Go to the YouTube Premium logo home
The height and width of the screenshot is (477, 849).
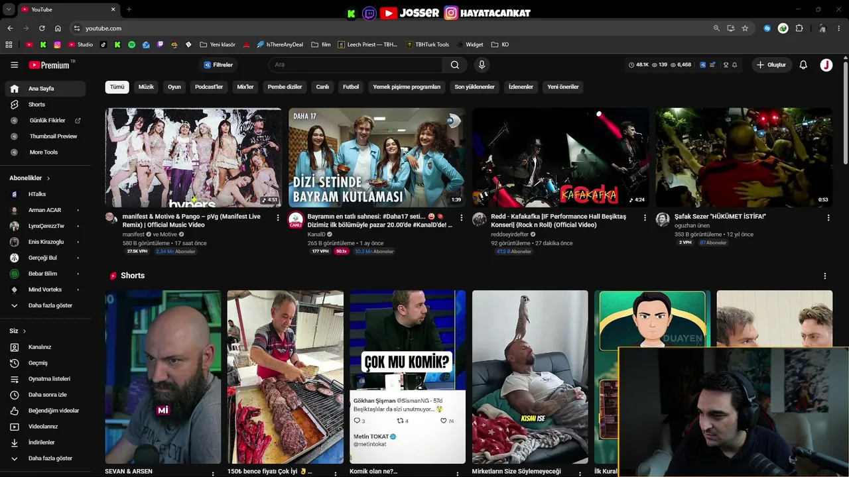[x=49, y=65]
